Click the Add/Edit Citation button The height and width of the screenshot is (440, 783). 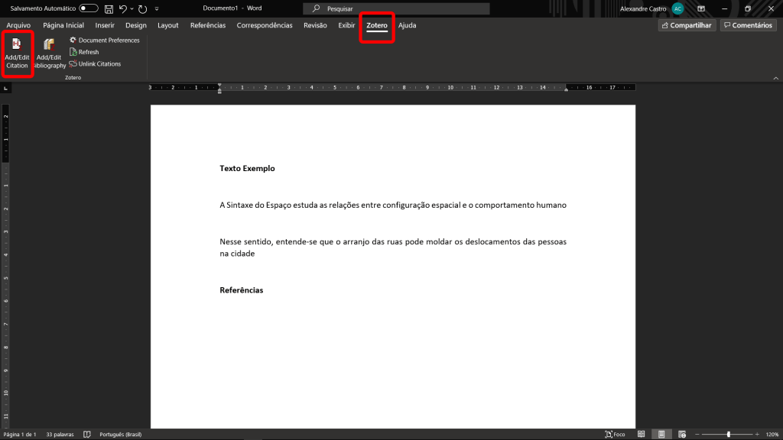pos(17,52)
